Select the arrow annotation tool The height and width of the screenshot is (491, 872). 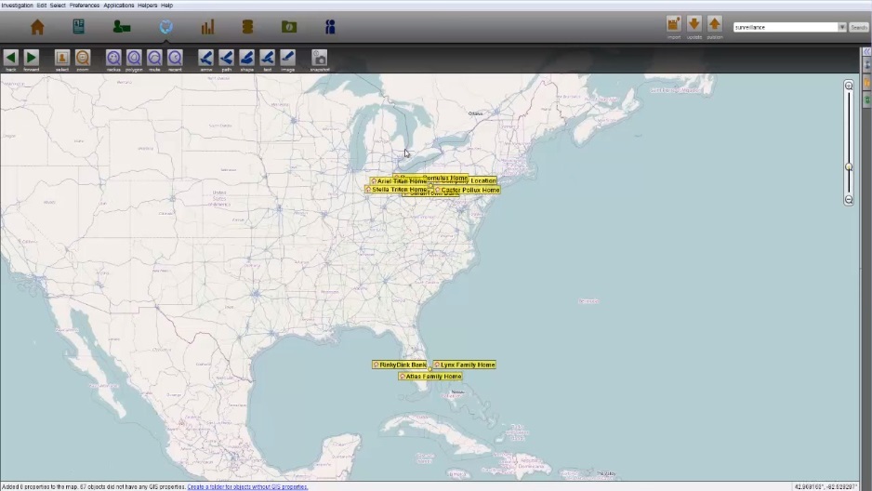pyautogui.click(x=205, y=58)
